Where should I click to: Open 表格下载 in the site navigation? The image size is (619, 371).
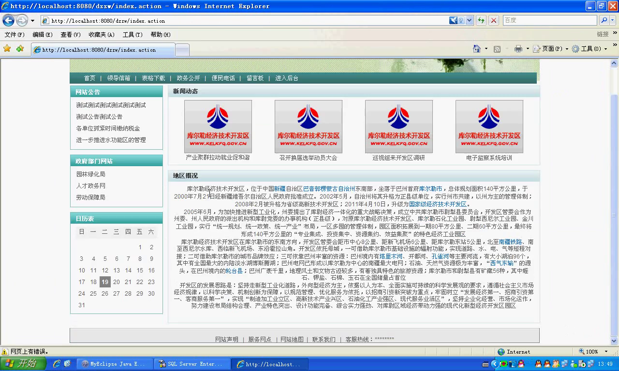pos(153,78)
